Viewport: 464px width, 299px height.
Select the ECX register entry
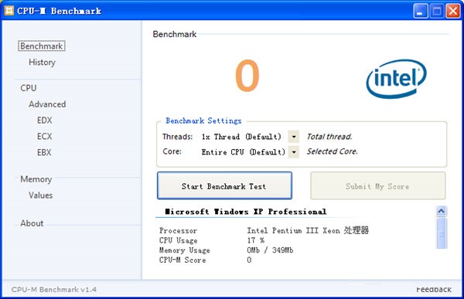[x=44, y=136]
